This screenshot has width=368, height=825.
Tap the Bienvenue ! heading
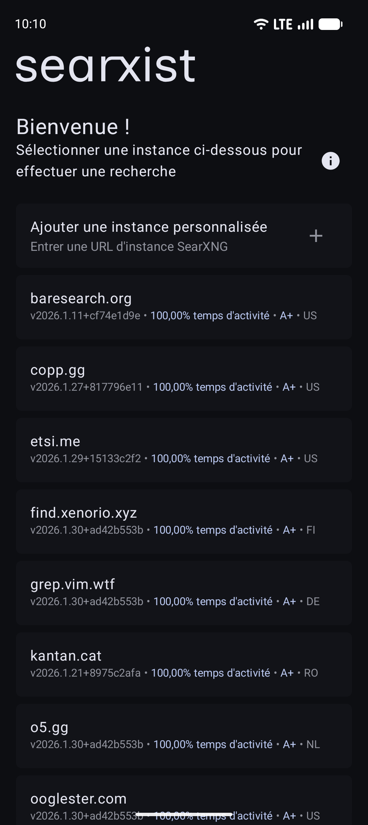click(73, 127)
